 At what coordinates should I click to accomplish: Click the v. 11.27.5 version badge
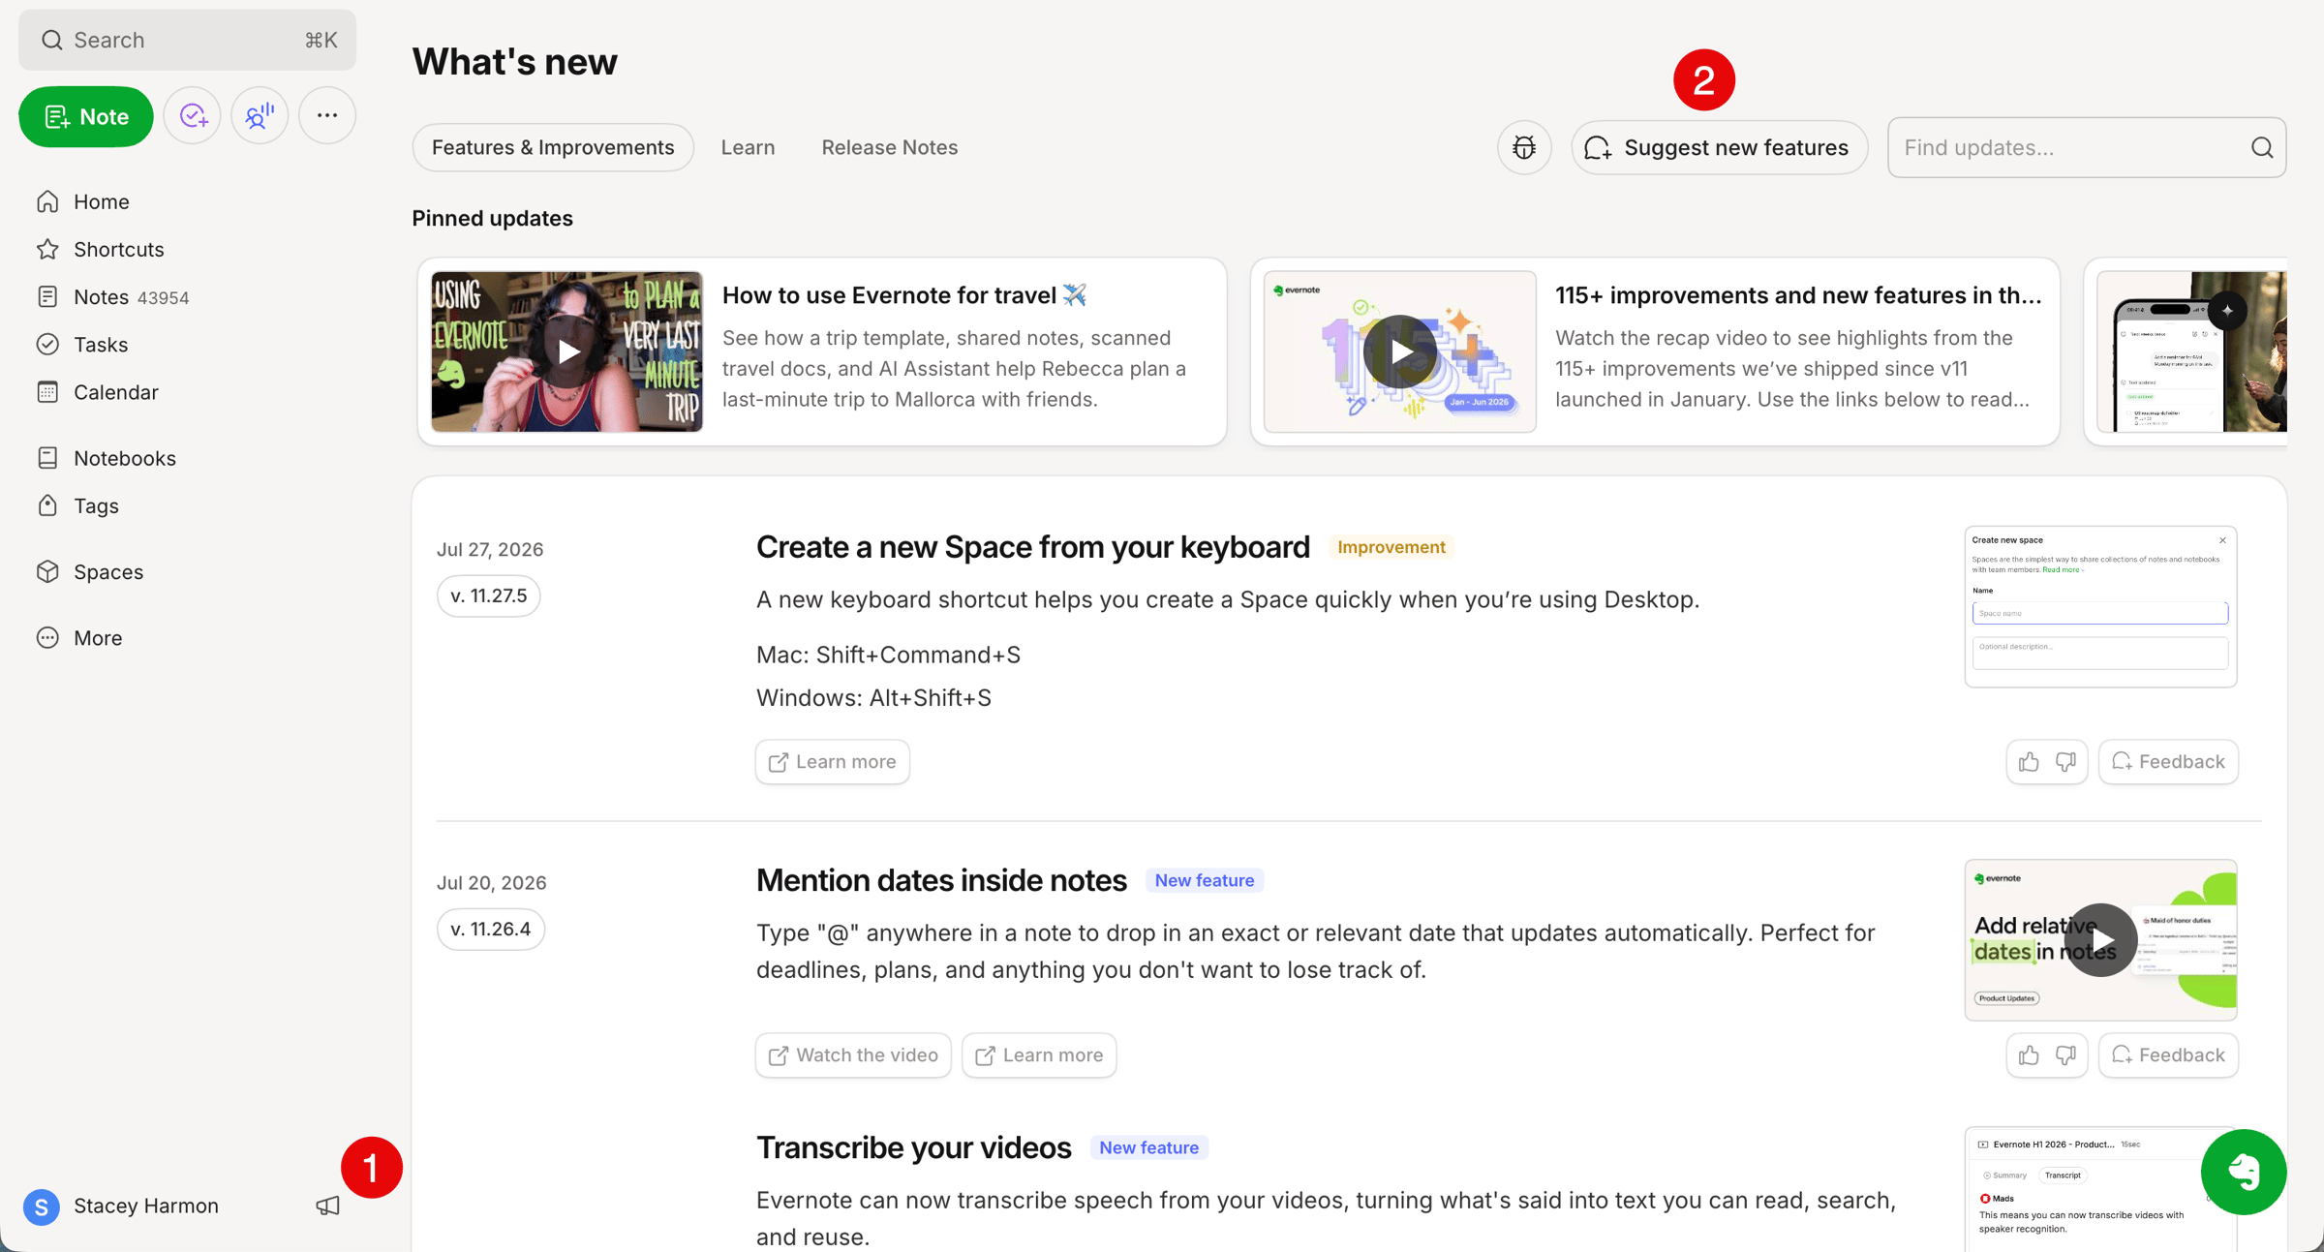489,595
